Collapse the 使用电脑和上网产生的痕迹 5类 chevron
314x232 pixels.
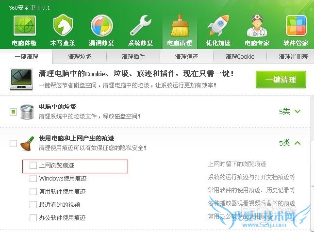pyautogui.click(x=297, y=143)
